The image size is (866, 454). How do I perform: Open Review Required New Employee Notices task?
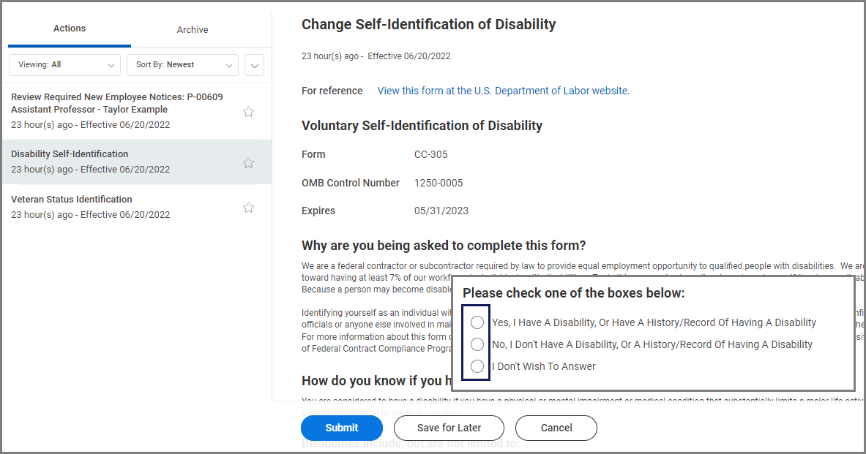click(x=117, y=103)
